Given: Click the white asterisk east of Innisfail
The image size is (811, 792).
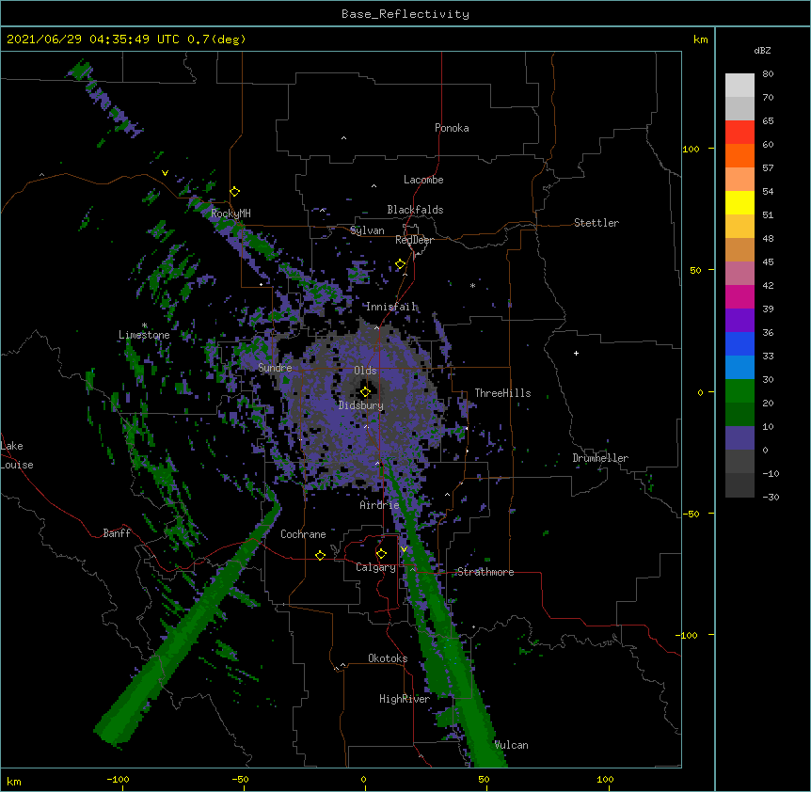Looking at the screenshot, I should [472, 285].
